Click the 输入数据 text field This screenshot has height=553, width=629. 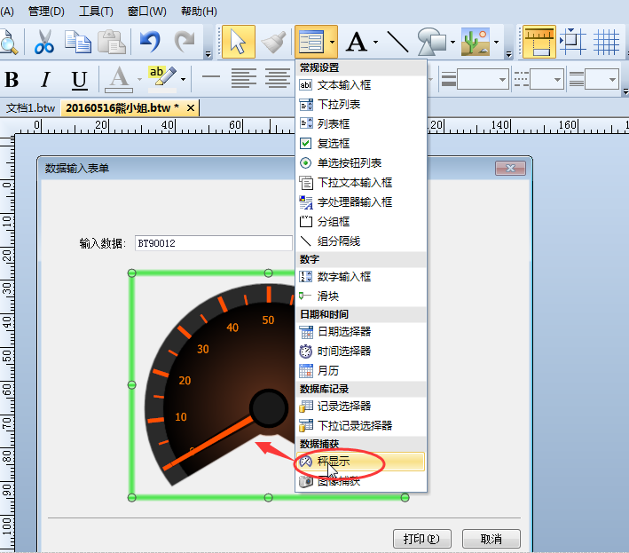click(x=214, y=243)
